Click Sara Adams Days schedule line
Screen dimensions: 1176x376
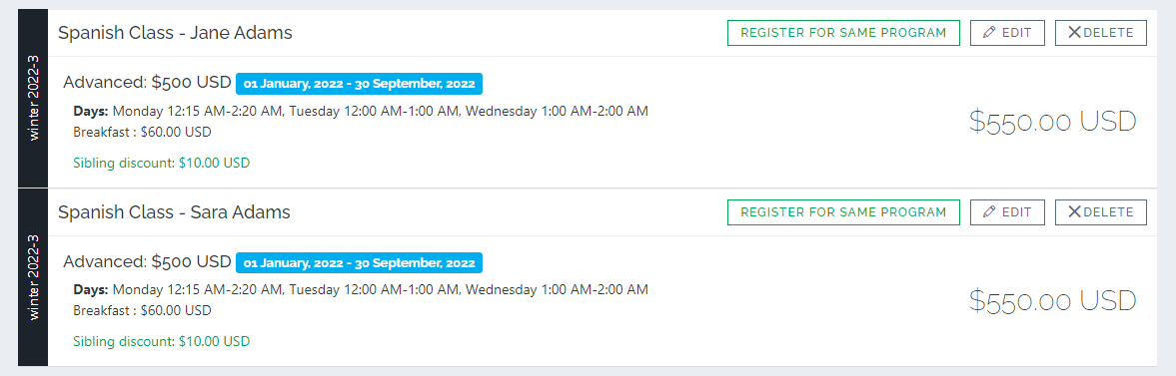pyautogui.click(x=361, y=290)
